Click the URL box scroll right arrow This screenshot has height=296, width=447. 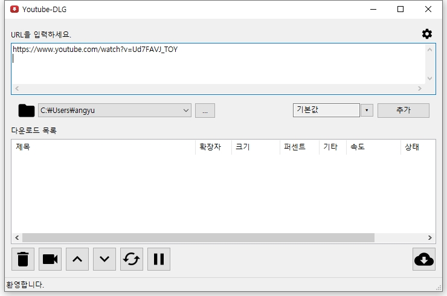click(x=420, y=89)
